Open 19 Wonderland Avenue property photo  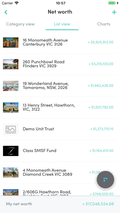(x=11, y=86)
